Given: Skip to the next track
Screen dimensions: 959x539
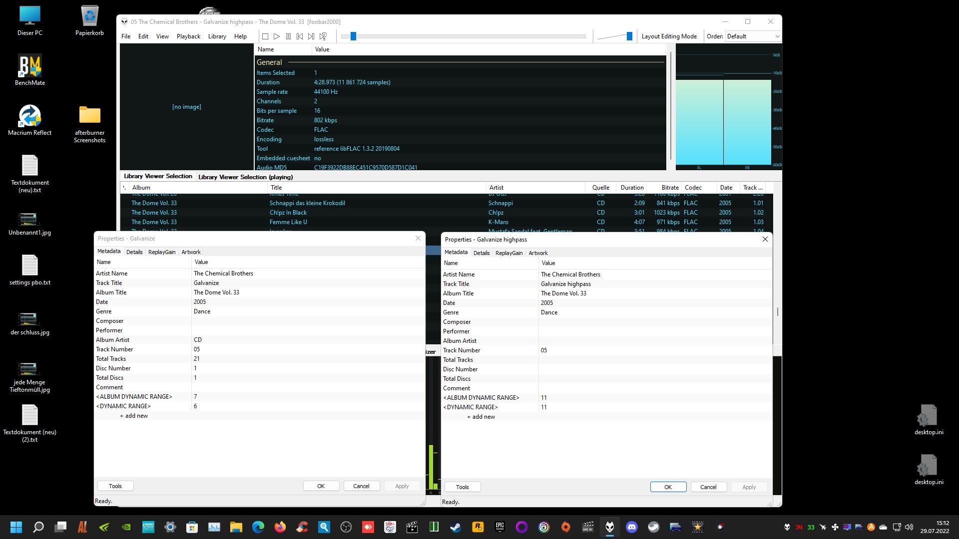Looking at the screenshot, I should pyautogui.click(x=311, y=36).
